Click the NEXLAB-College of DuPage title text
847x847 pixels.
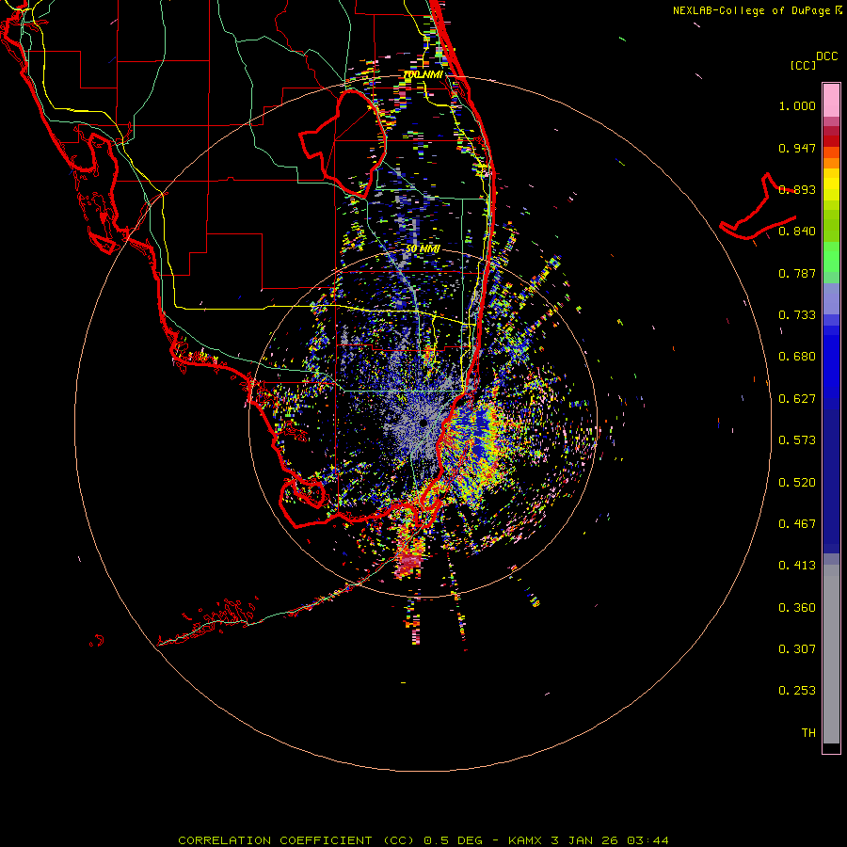pos(757,10)
